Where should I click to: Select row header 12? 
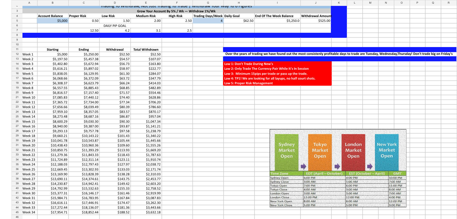[17, 54]
